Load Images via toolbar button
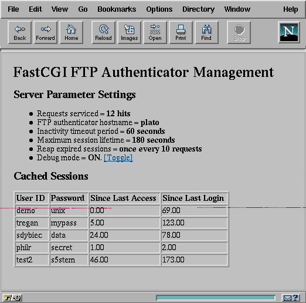 point(129,32)
